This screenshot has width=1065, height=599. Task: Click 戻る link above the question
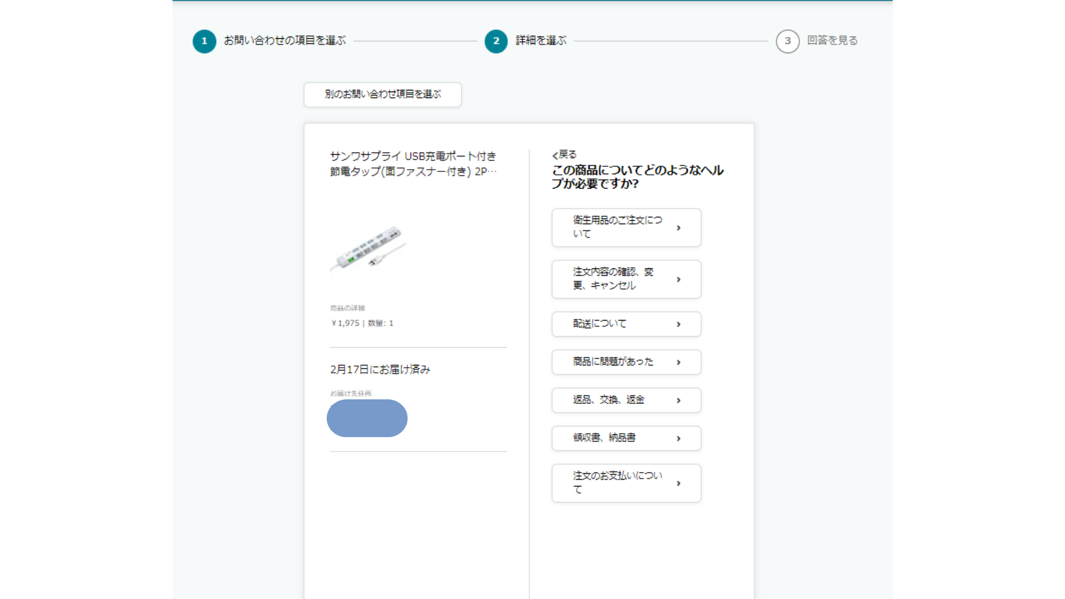point(568,155)
